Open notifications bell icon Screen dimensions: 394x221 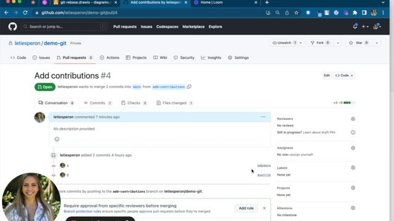tap(355, 26)
